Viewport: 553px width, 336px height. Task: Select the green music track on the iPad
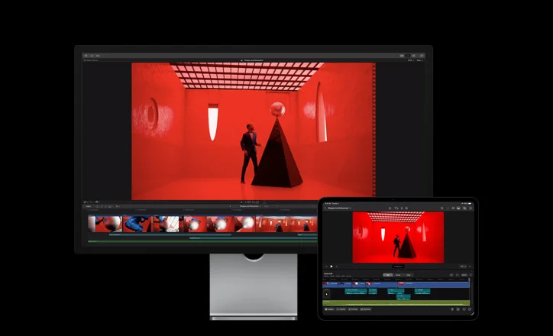coord(396,303)
